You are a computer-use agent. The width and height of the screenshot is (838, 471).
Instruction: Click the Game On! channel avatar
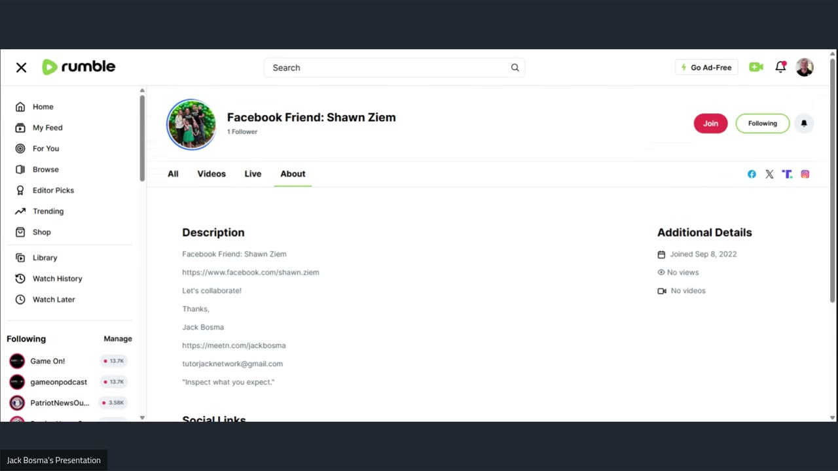click(x=17, y=361)
